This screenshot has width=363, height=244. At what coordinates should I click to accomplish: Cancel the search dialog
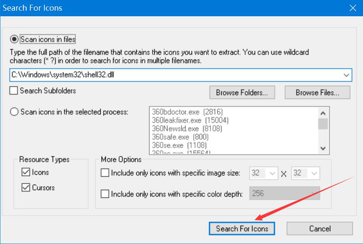[320, 229]
